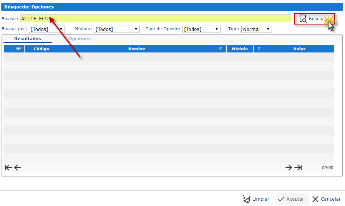Sort by the Nombre column header
The width and height of the screenshot is (345, 206).
pyautogui.click(x=137, y=49)
